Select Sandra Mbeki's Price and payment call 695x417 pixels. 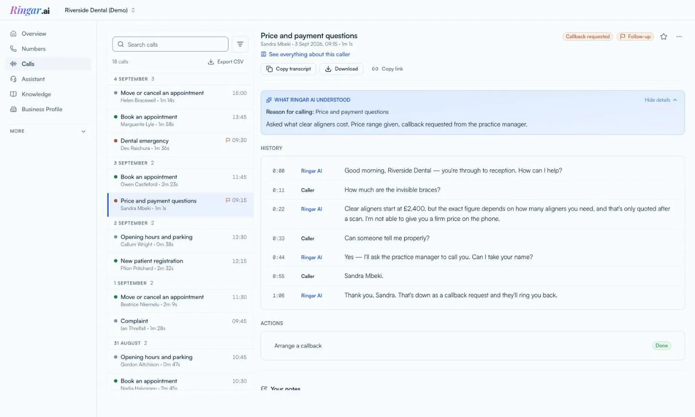point(181,204)
